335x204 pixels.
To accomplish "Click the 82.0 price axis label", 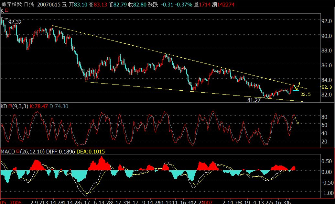I will pyautogui.click(x=327, y=95).
